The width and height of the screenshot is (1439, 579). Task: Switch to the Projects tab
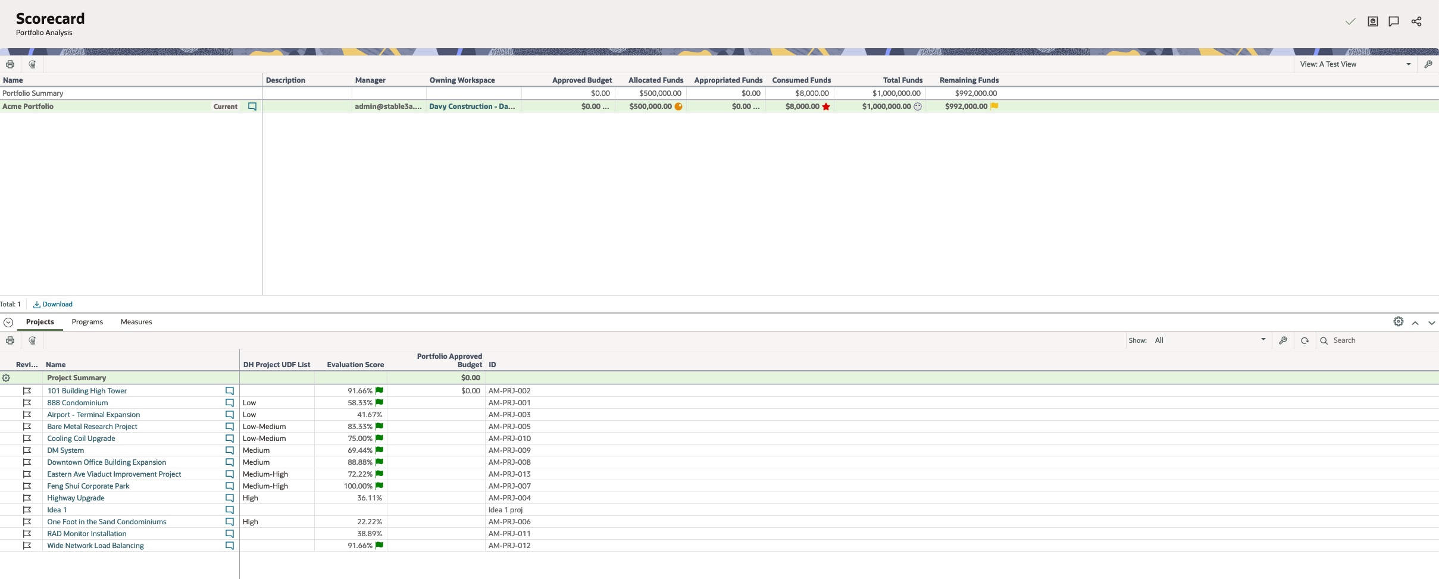(40, 322)
